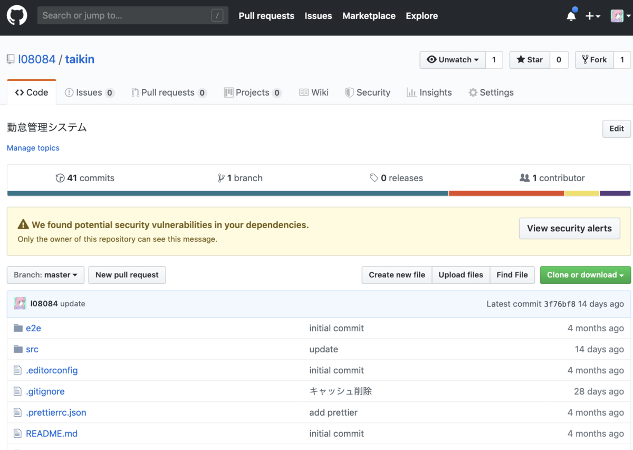Click the commits history clock icon

[60, 178]
